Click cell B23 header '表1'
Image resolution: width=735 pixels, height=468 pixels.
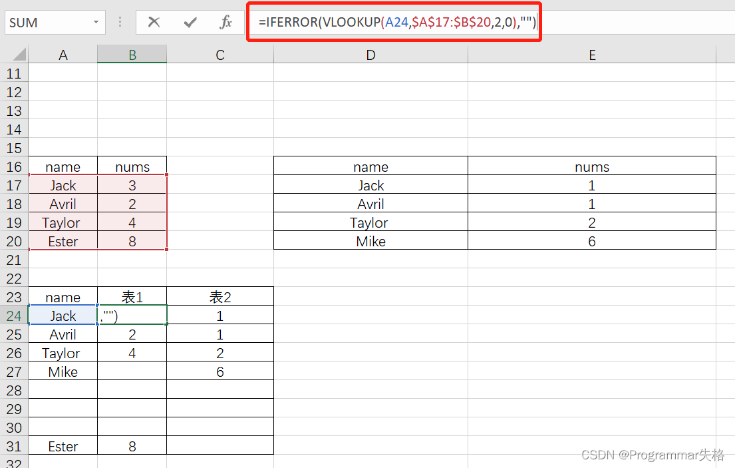132,297
